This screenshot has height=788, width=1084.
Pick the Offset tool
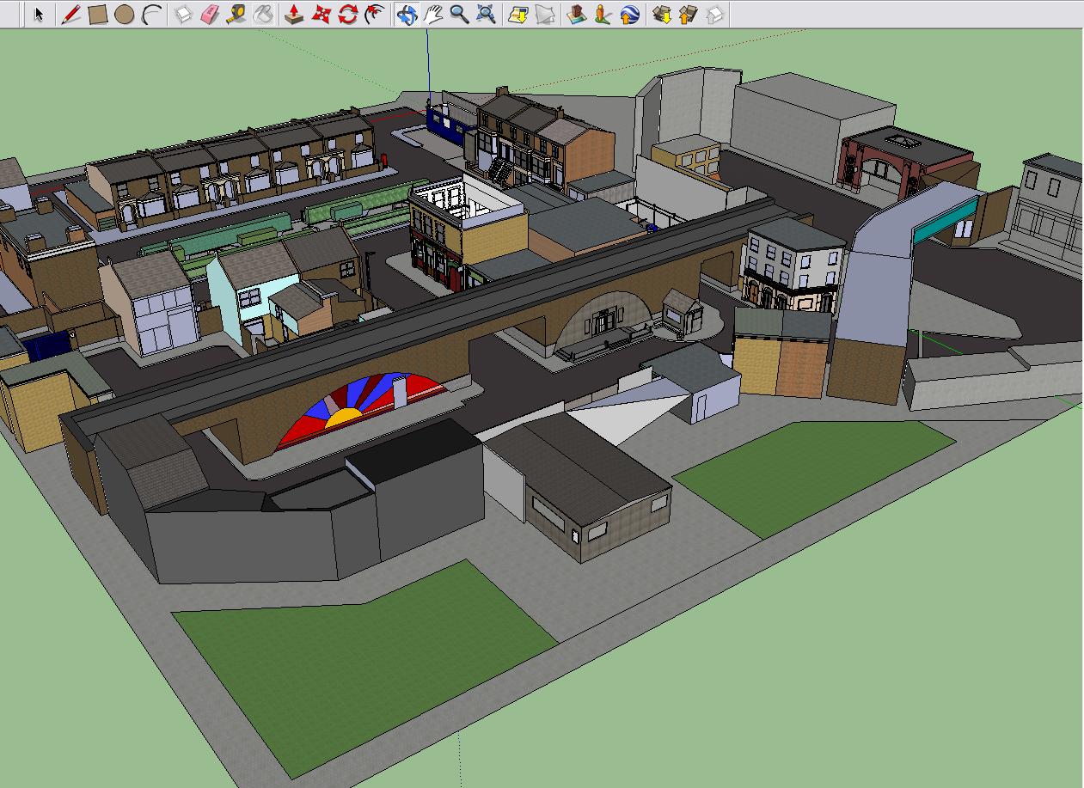[x=374, y=15]
